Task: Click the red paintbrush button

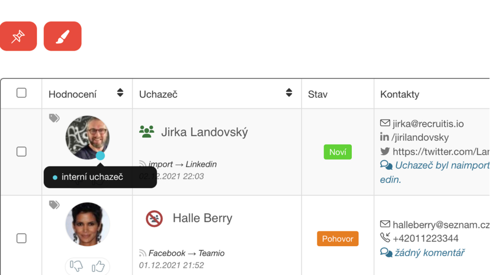Action: [62, 36]
